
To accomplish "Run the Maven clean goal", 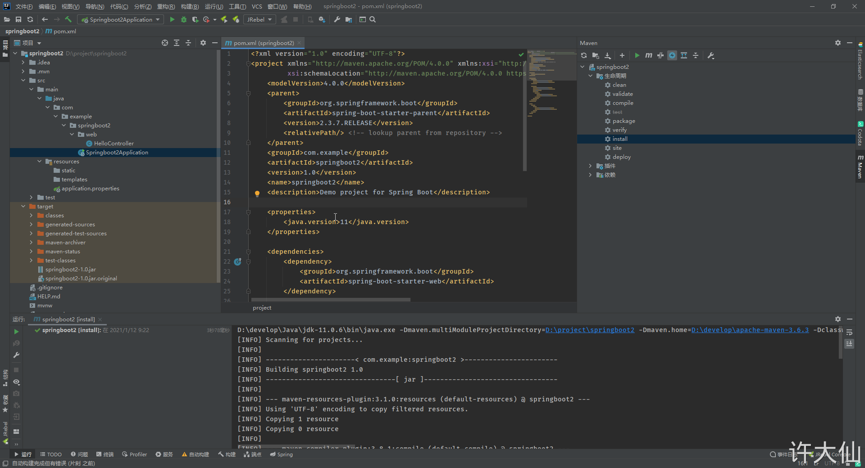I will (x=619, y=85).
